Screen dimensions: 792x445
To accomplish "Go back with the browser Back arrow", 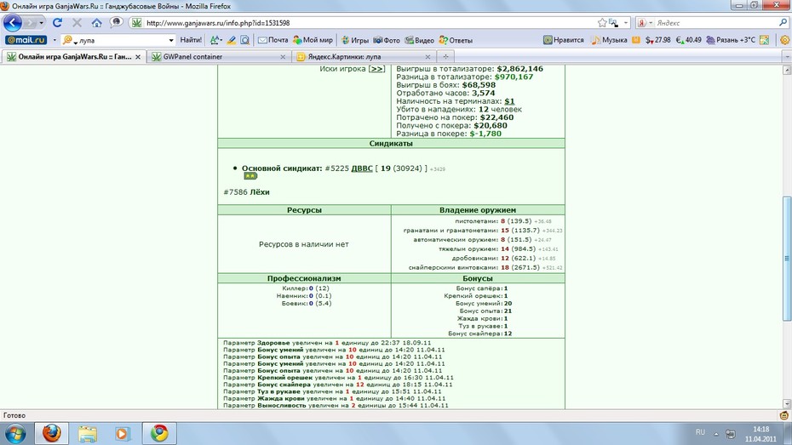I will pyautogui.click(x=13, y=23).
